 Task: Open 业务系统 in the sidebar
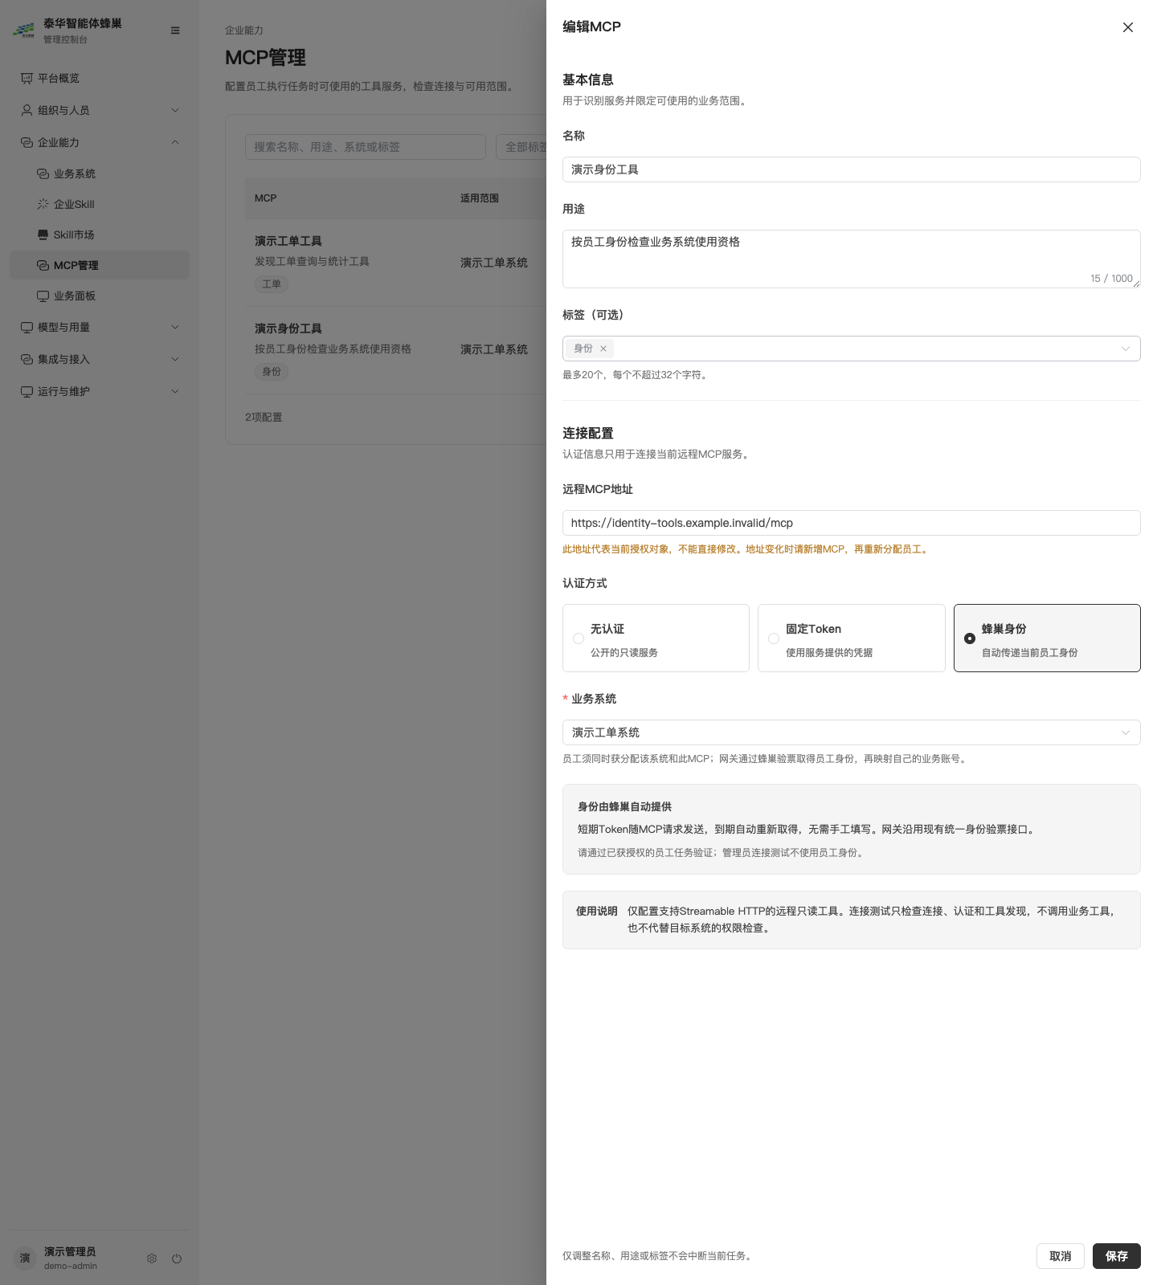[x=100, y=173]
